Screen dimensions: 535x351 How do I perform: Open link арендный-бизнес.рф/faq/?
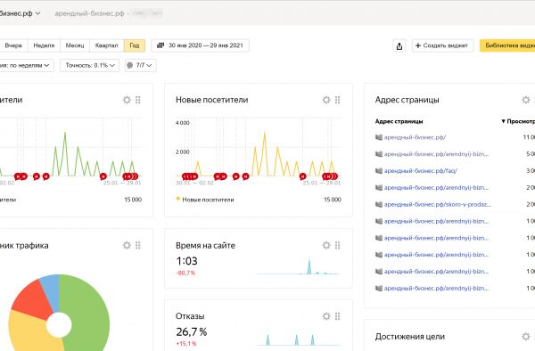[x=421, y=171]
